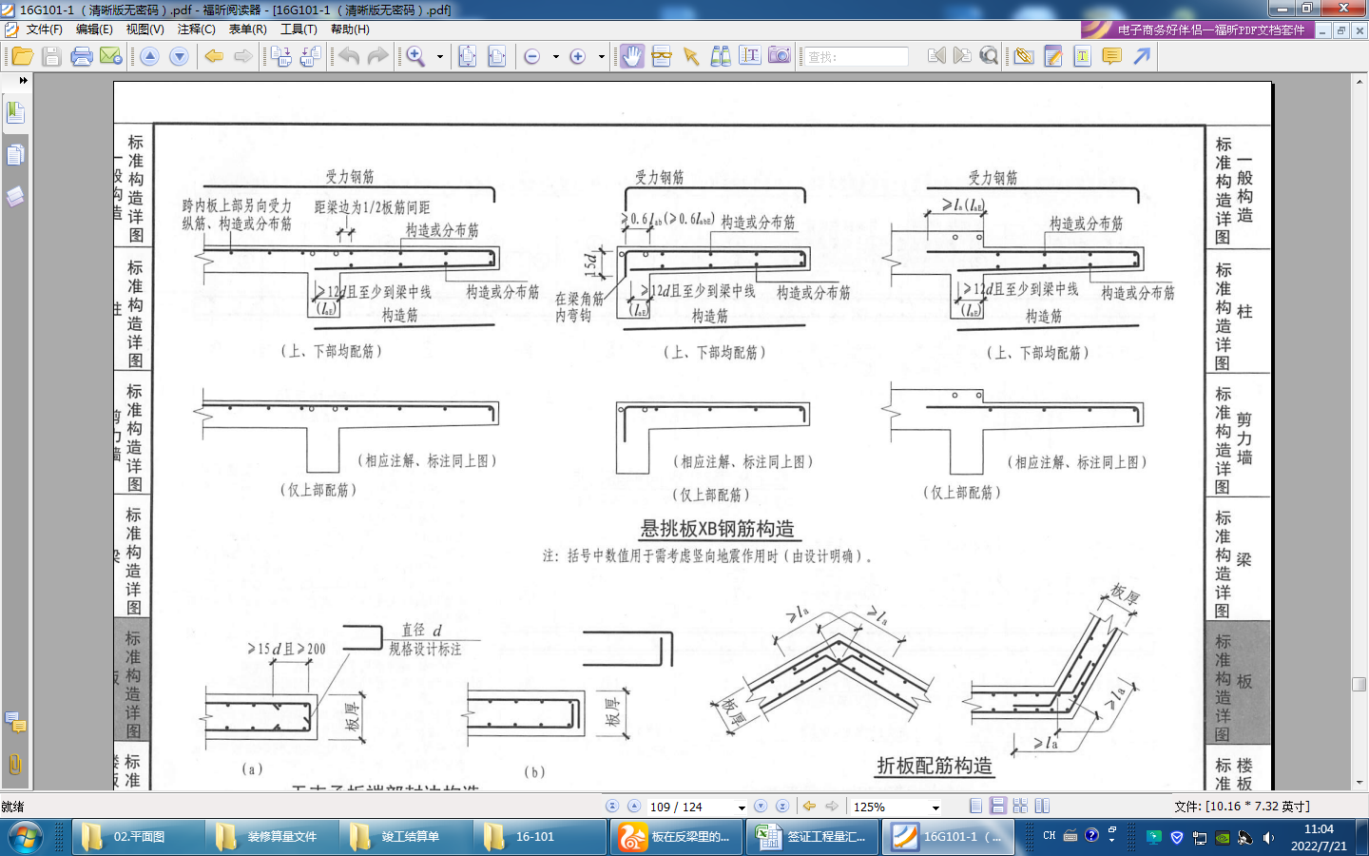Select the blue arrow drawing tool
1369x856 pixels.
1142,56
